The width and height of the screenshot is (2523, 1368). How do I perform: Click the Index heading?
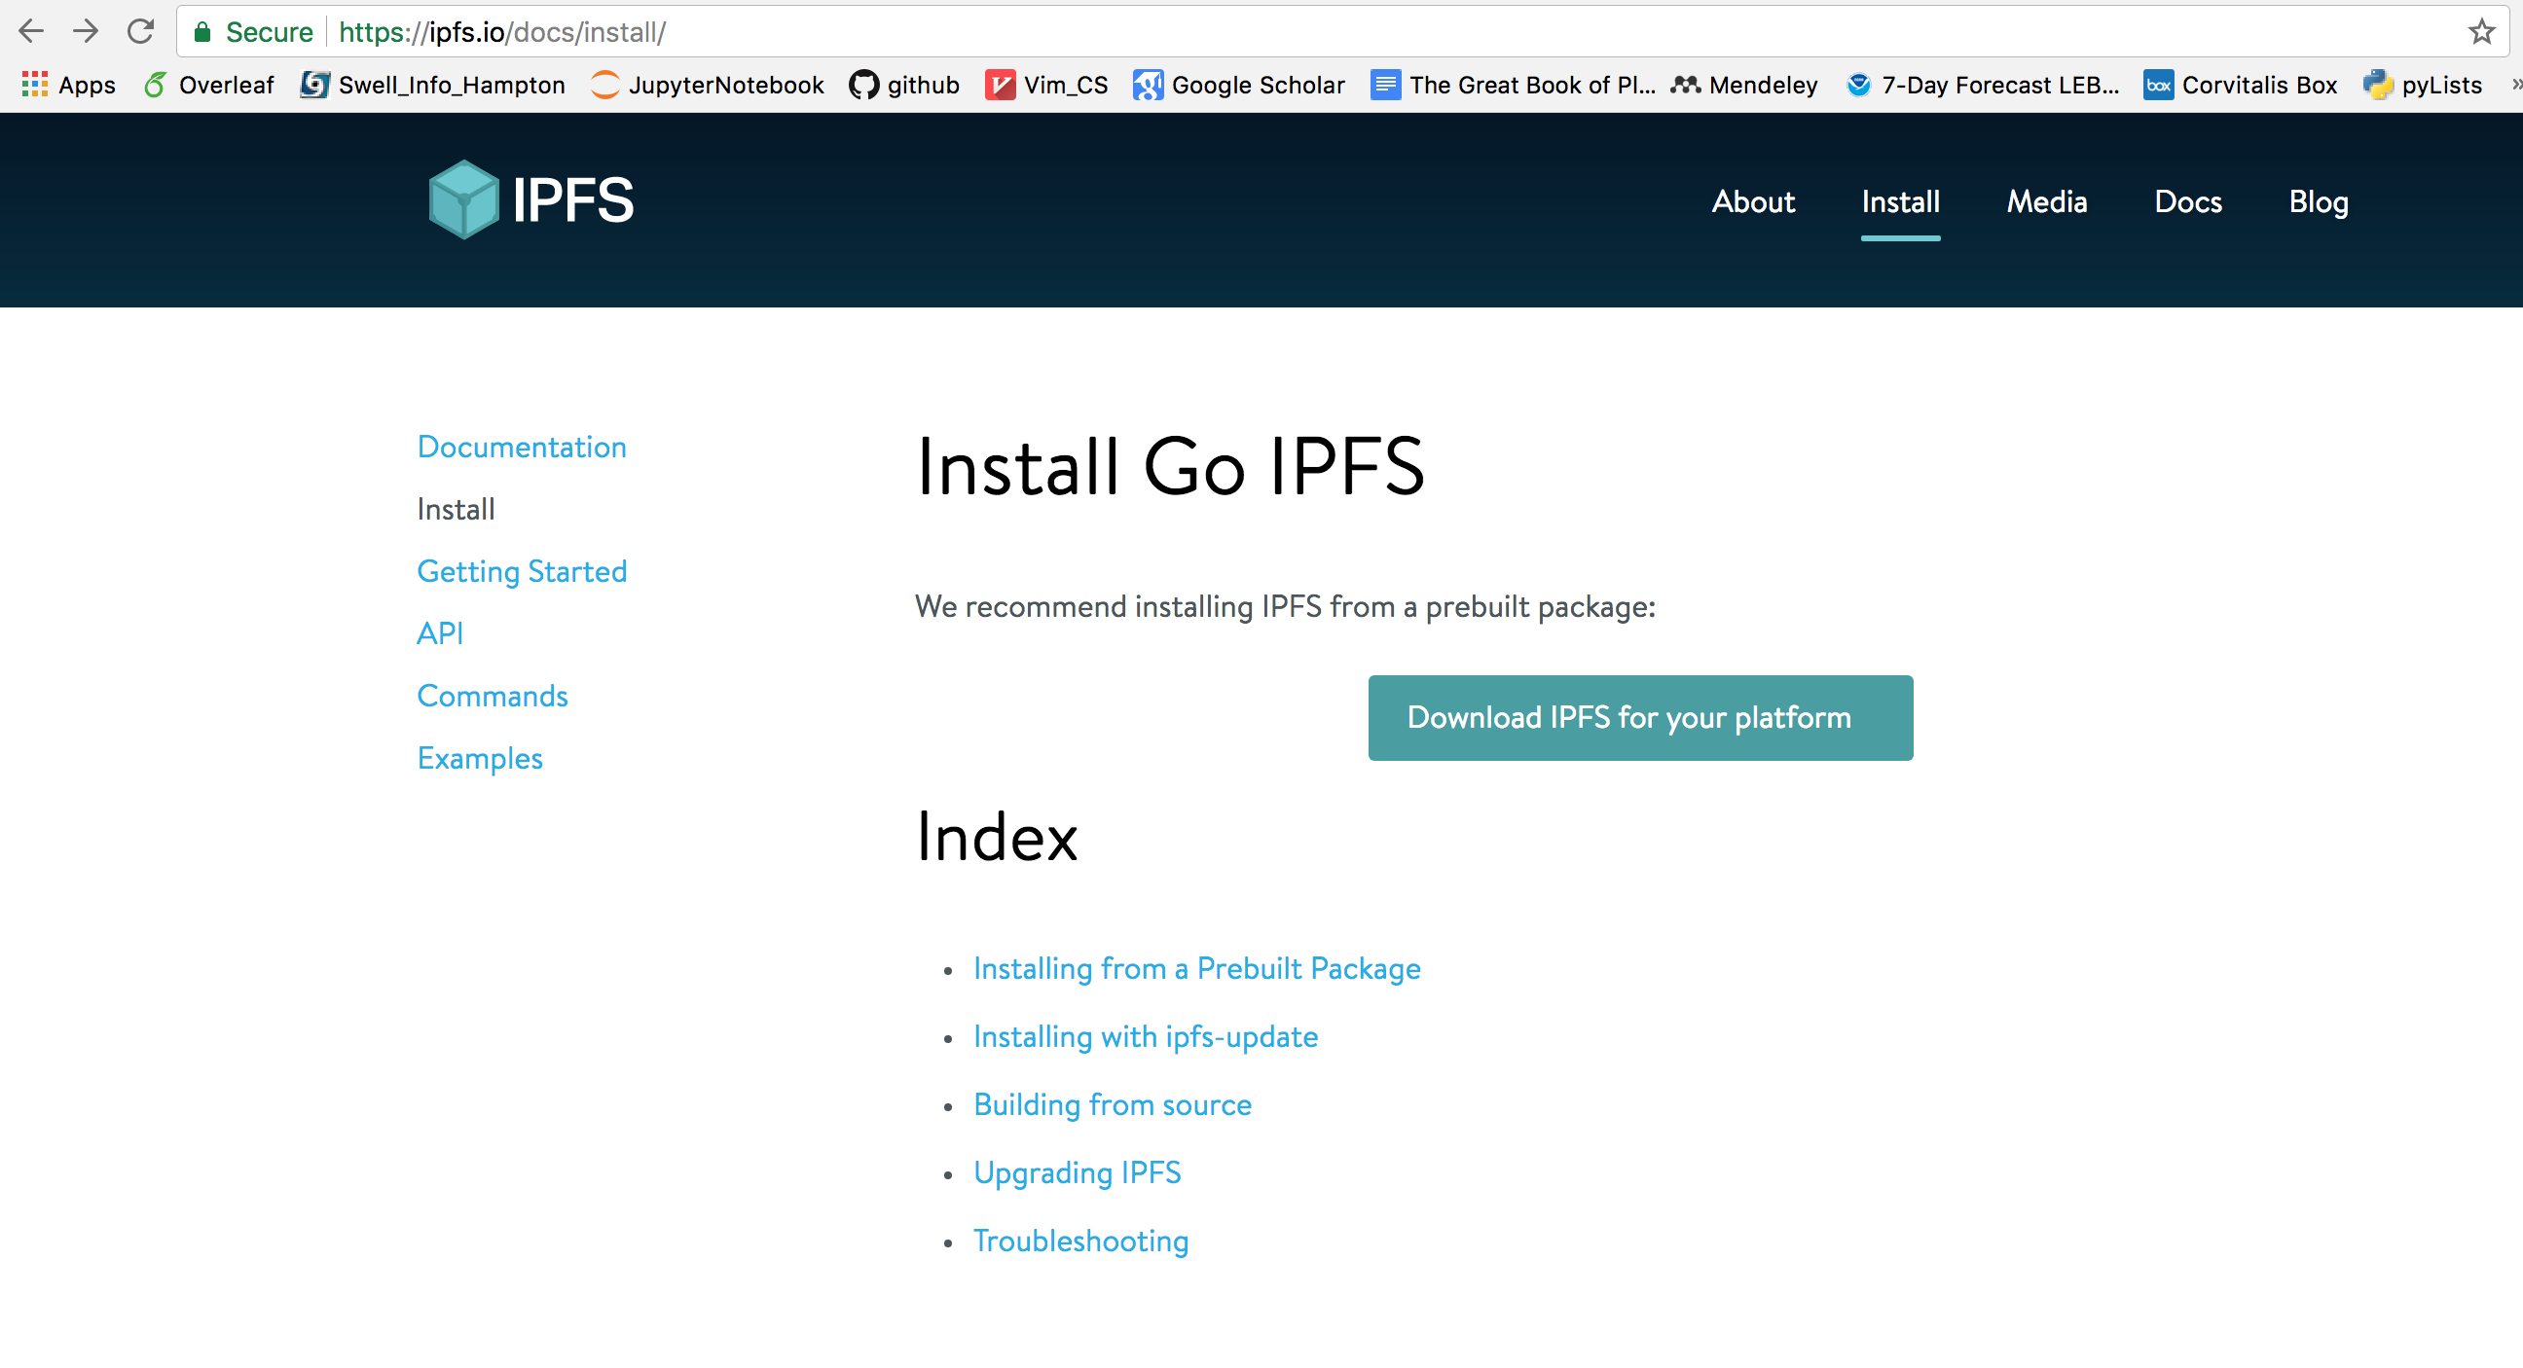[997, 838]
